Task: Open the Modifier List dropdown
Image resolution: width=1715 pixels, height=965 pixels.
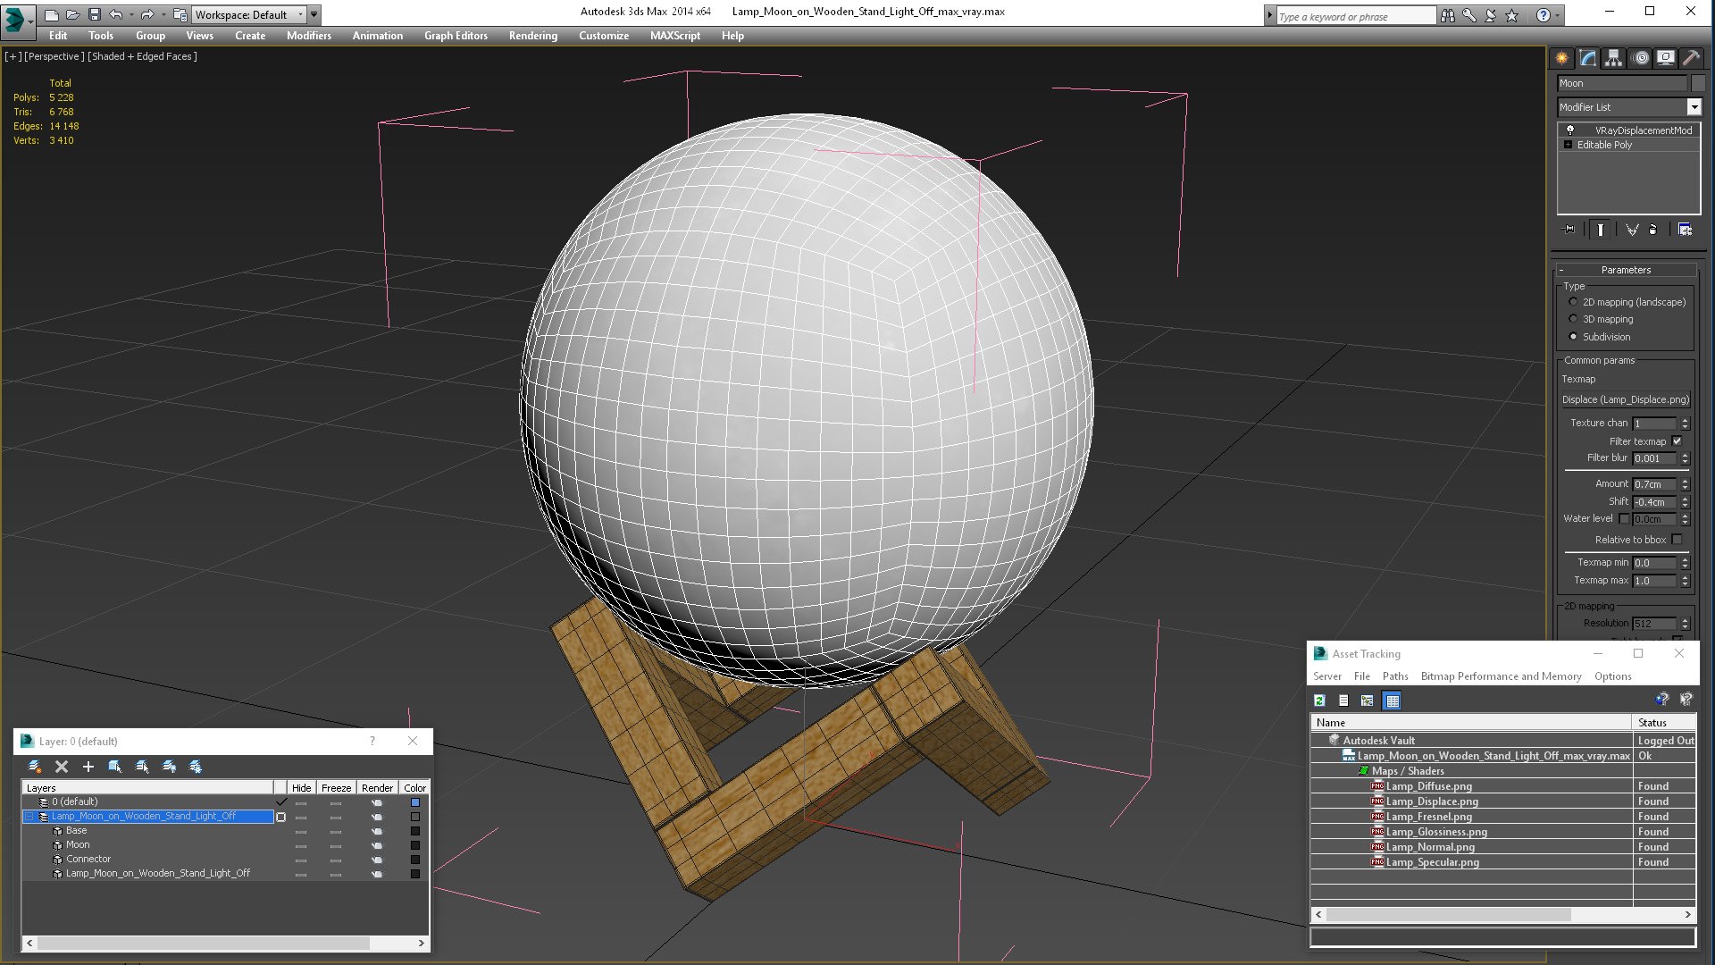Action: coord(1694,107)
